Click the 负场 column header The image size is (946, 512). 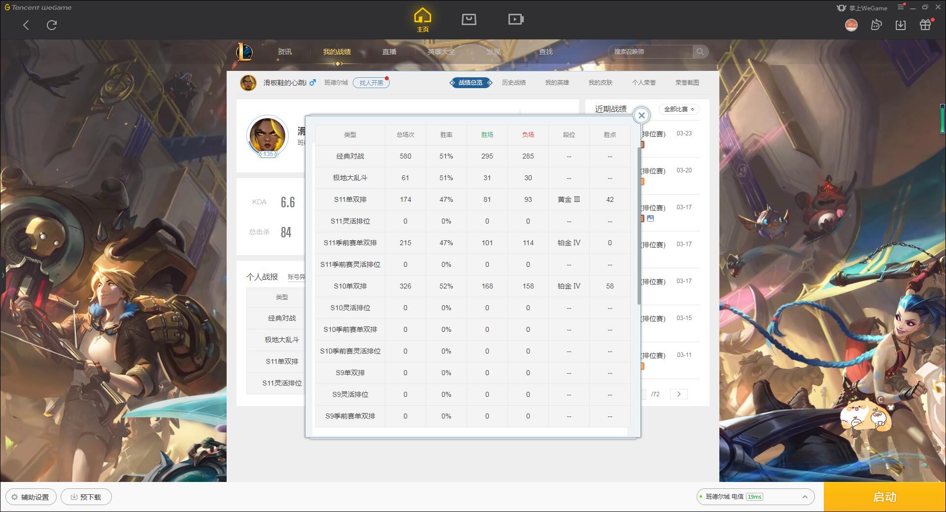pos(528,134)
